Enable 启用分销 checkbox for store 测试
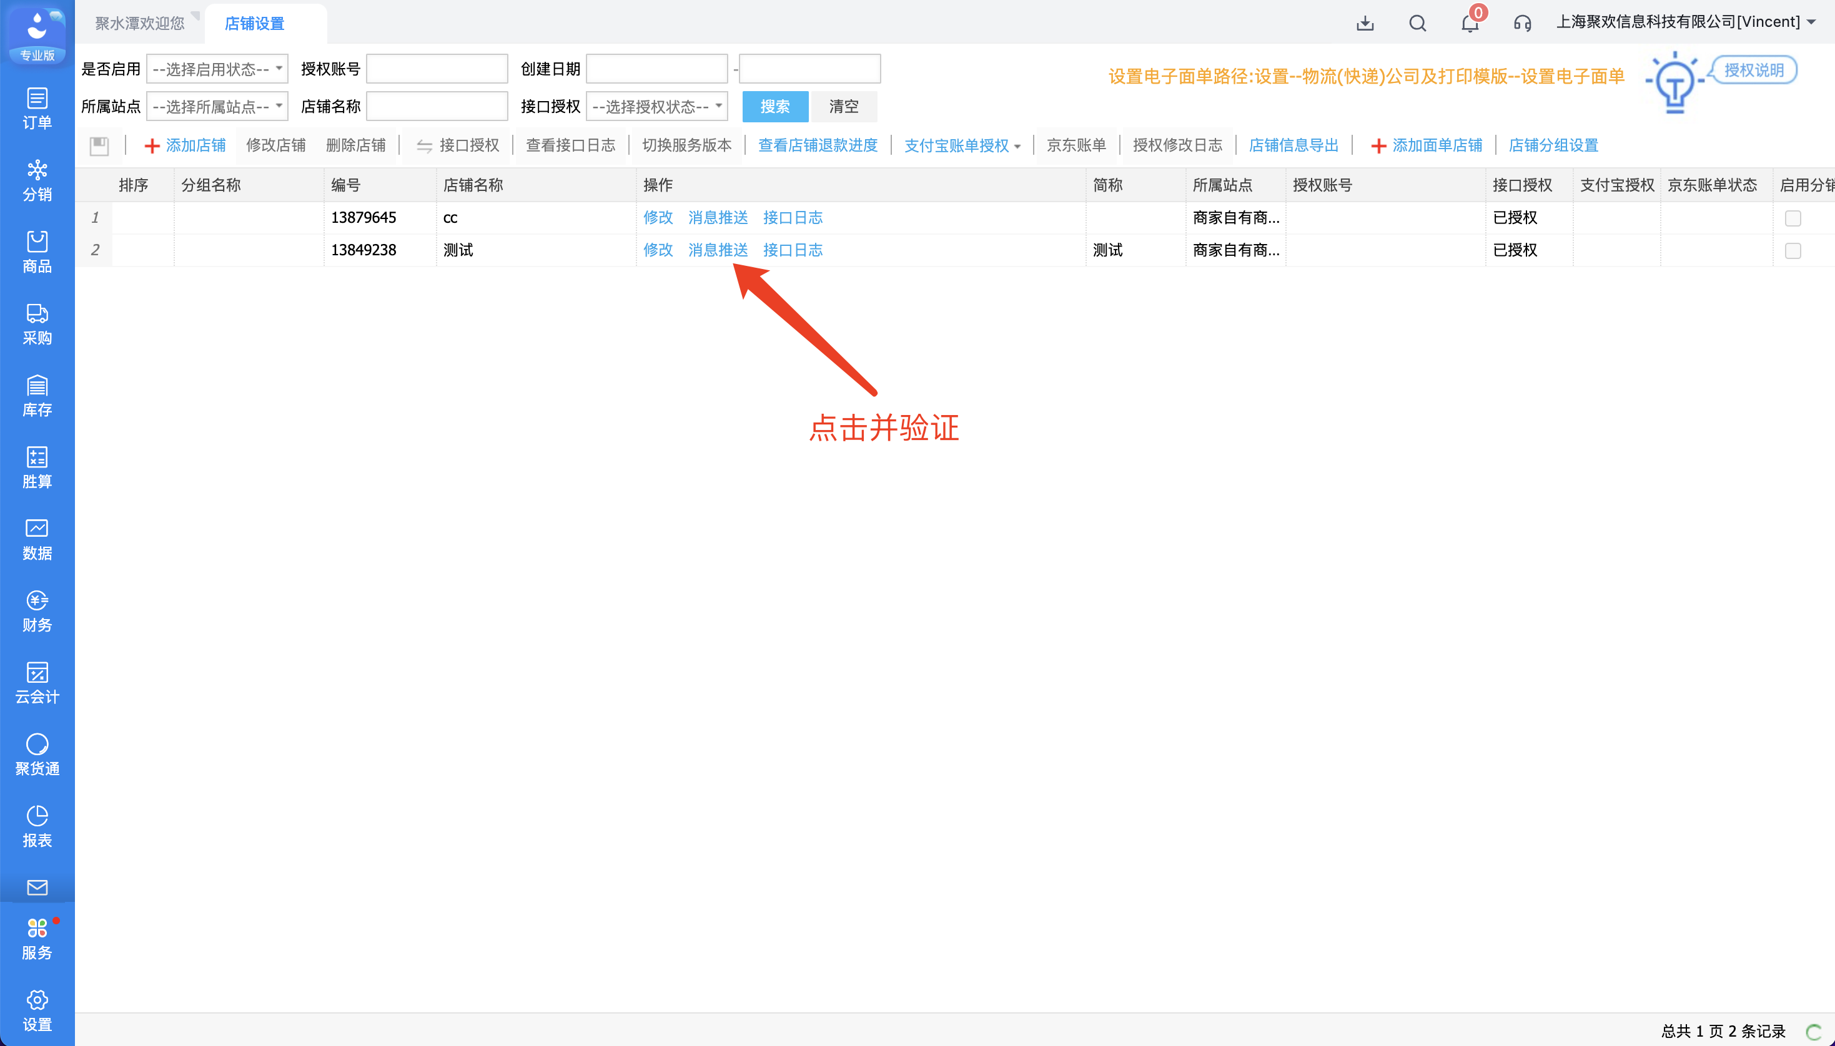Image resolution: width=1835 pixels, height=1046 pixels. (x=1793, y=251)
